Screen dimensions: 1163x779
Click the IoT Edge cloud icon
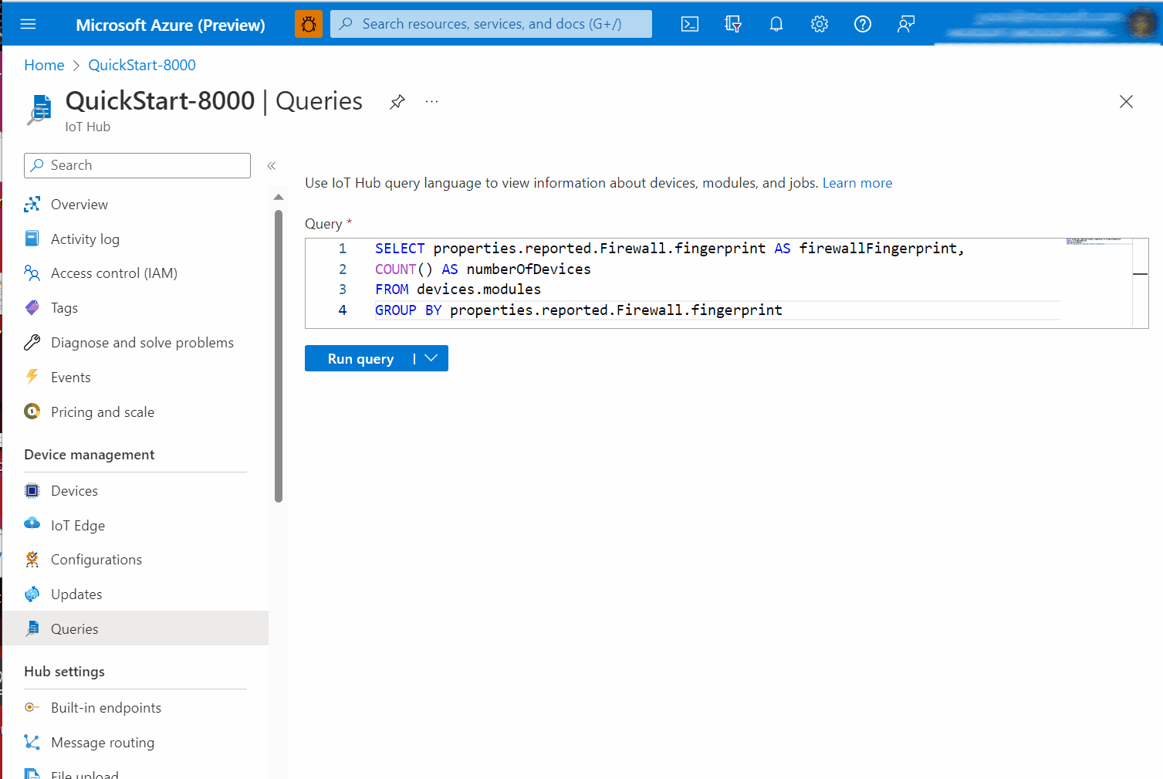pos(32,523)
